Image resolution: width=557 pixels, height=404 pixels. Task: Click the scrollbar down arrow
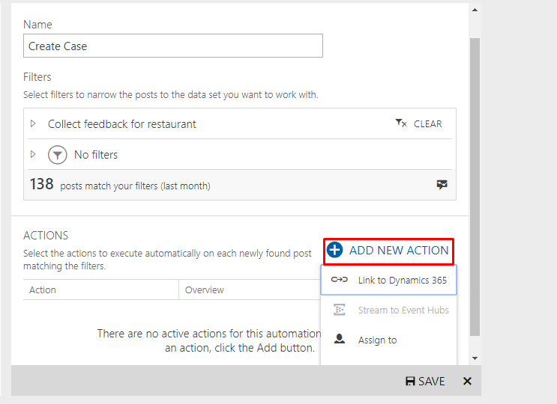point(475,359)
